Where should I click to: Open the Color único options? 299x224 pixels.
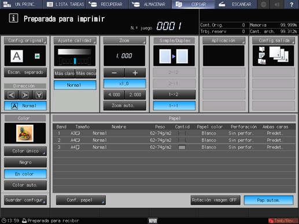pos(25,151)
